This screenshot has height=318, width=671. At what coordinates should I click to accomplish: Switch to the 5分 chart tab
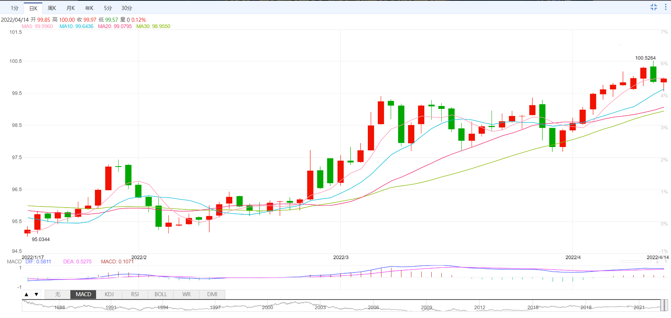pos(108,8)
